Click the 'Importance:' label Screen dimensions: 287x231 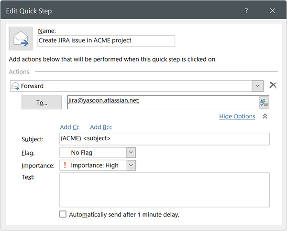tap(38, 166)
